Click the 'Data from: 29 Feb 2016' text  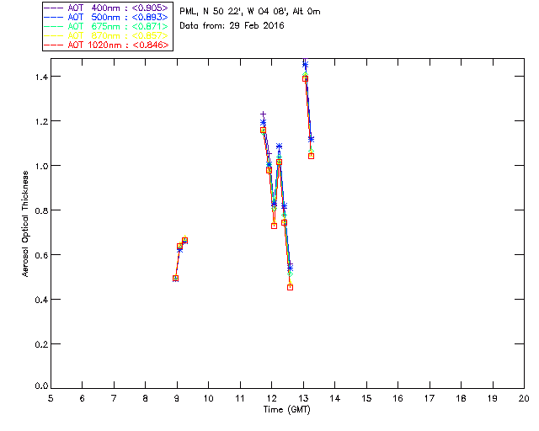pos(232,25)
